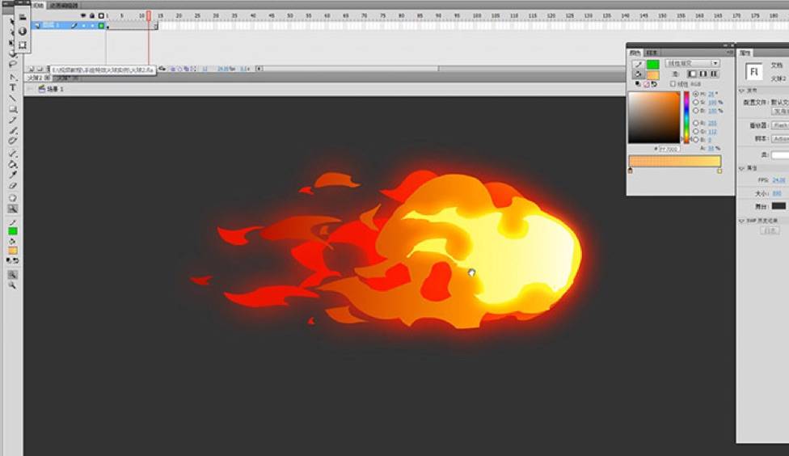The width and height of the screenshot is (789, 456).
Task: Select the Hand tool
Action: pyautogui.click(x=13, y=198)
